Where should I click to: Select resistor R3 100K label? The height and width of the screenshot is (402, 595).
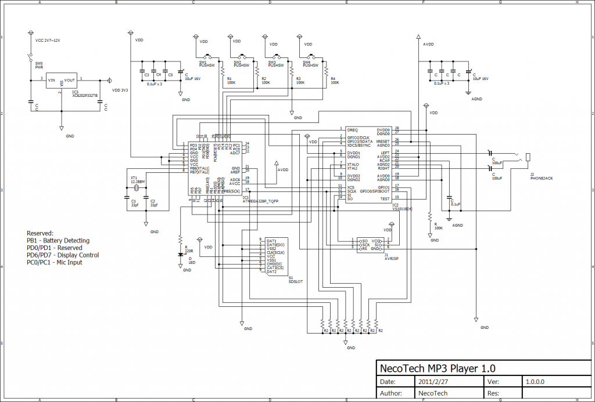(300, 81)
